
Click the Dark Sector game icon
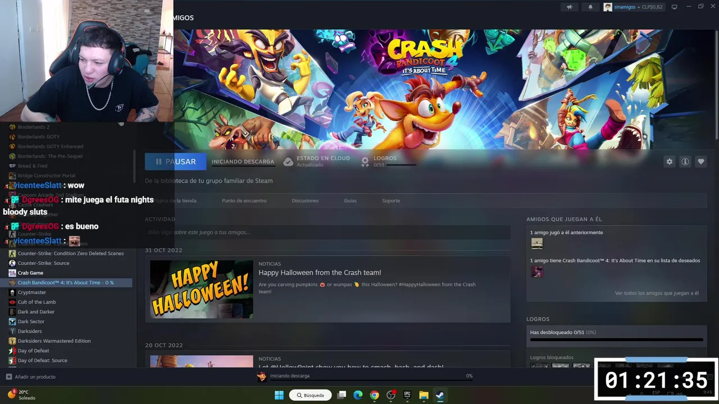tap(12, 322)
